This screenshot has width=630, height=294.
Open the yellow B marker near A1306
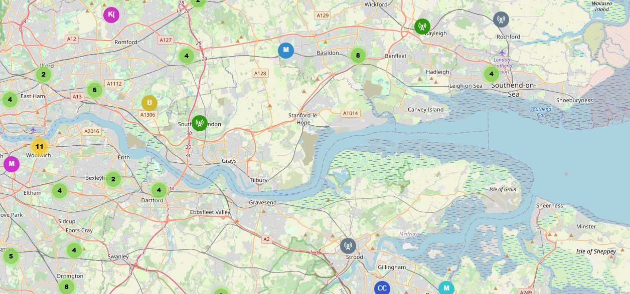[149, 103]
